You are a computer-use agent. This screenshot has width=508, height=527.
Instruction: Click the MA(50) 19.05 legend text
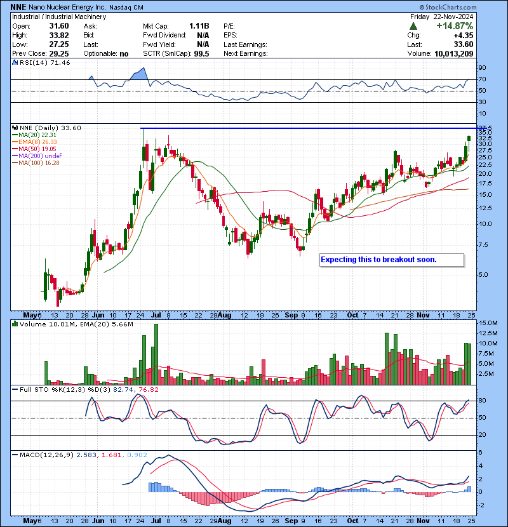[37, 149]
